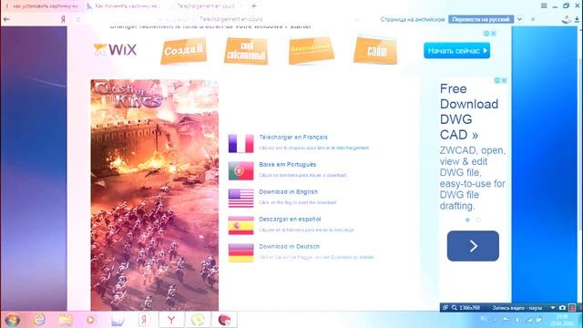
Task: Open the Windows Start button
Action: pos(12,320)
